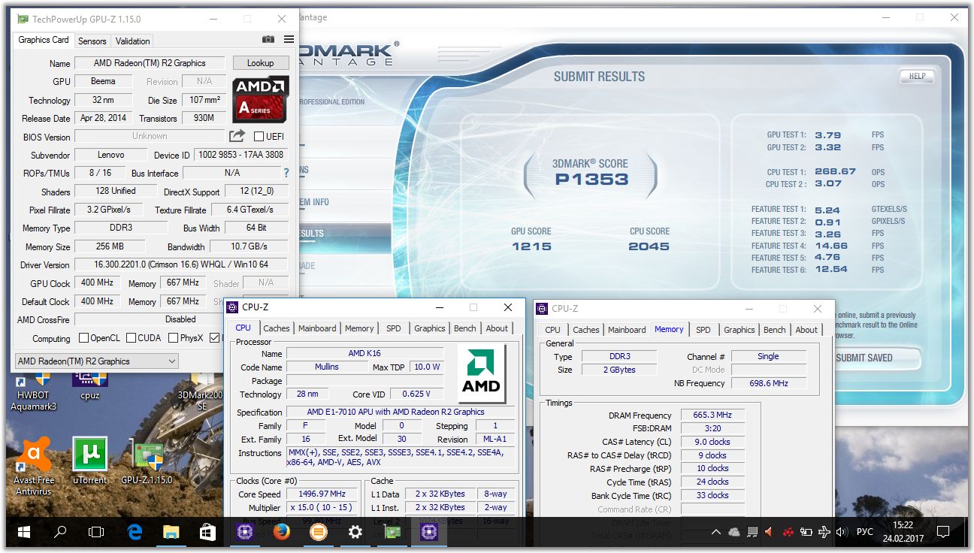Open Windows Store from taskbar
Screen dimensions: 974x553
[x=208, y=532]
